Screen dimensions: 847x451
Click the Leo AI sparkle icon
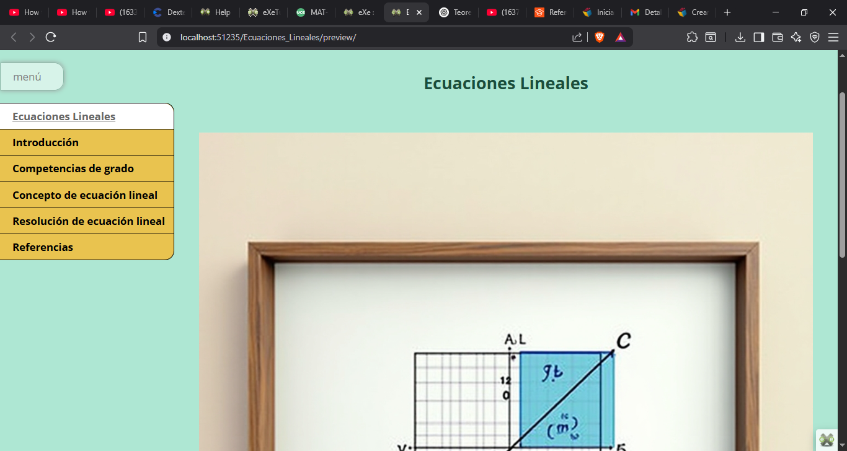796,37
